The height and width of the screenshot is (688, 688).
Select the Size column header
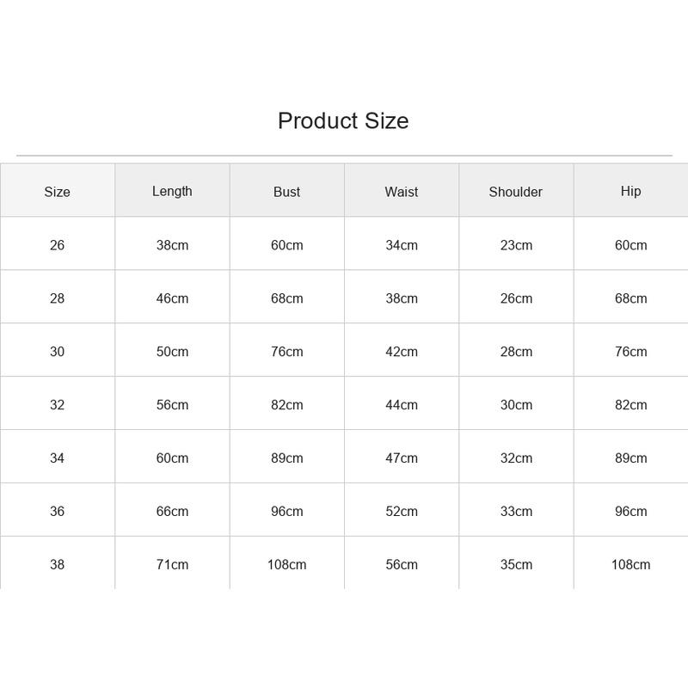click(57, 192)
